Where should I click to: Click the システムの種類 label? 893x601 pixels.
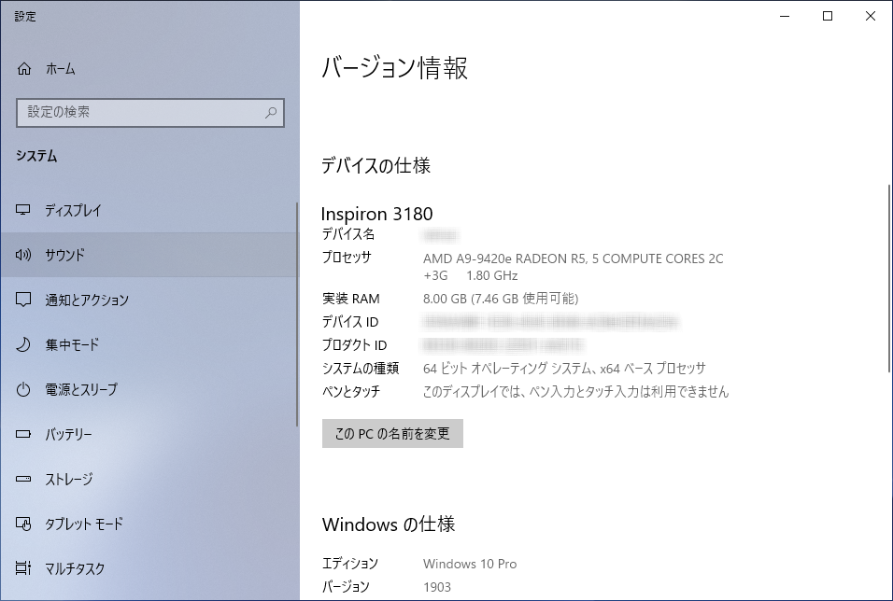[361, 369]
